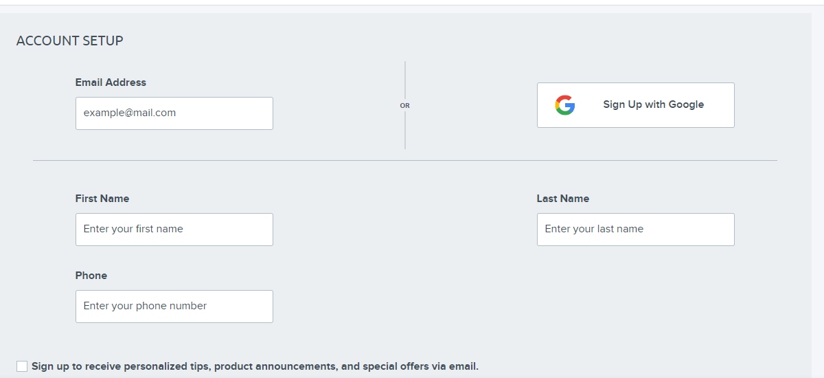The height and width of the screenshot is (378, 824).
Task: Click the 'Last Name' field label
Action: [563, 199]
